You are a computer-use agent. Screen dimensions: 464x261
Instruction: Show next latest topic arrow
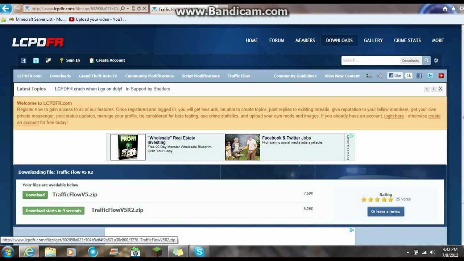coord(433,89)
